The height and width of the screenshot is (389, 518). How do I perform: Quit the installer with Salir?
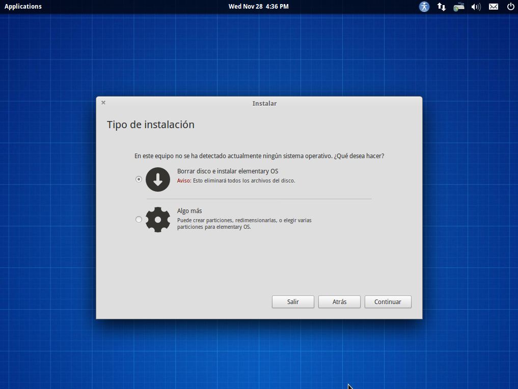(x=293, y=302)
